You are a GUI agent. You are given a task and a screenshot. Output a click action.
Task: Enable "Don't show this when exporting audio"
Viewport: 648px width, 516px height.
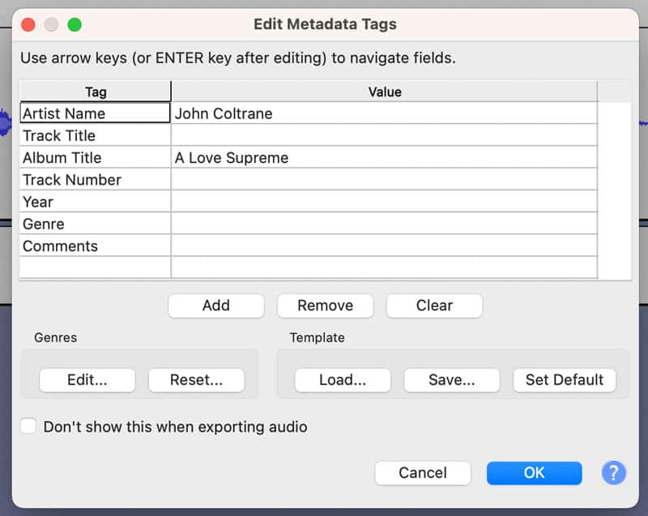[x=28, y=426]
